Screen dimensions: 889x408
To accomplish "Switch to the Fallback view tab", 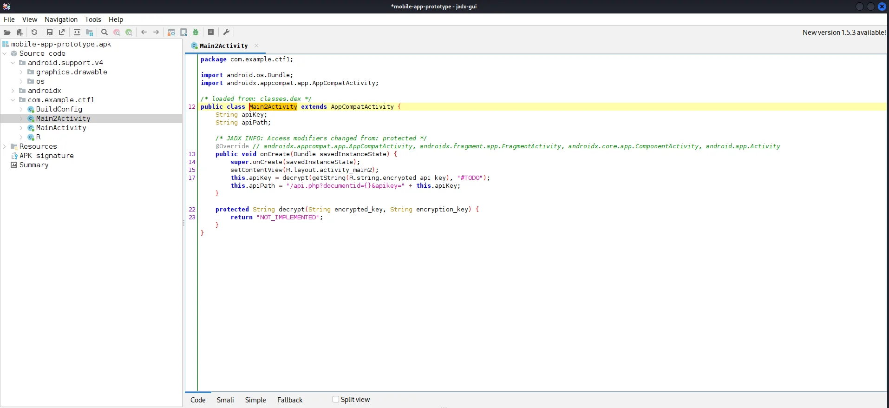I will click(290, 400).
